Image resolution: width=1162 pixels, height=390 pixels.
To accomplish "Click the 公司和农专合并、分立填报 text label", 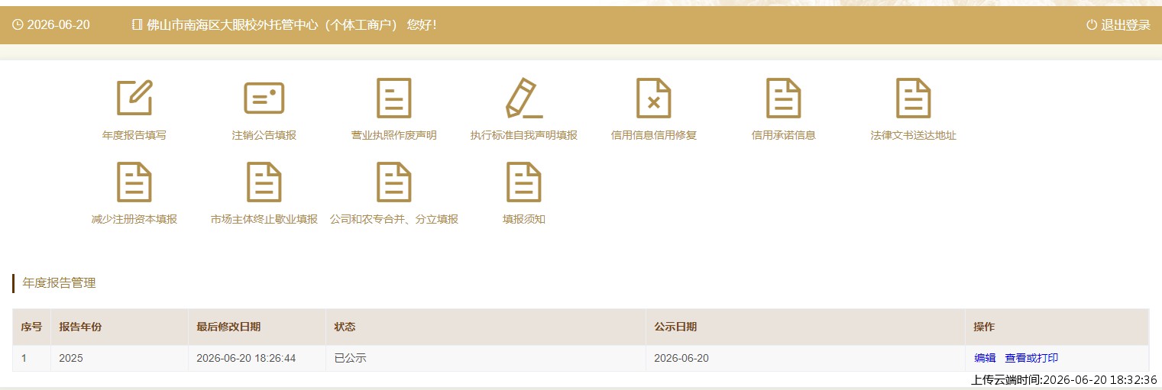I will tap(394, 219).
